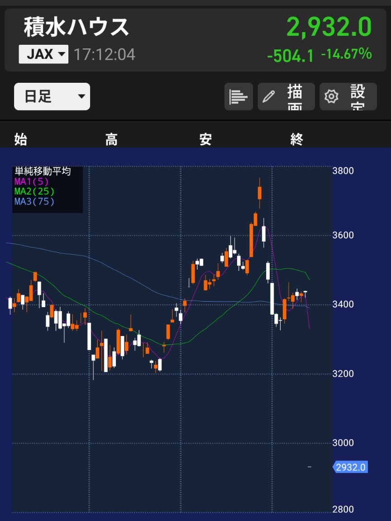This screenshot has width=391, height=521.
Task: Tap the 終 close price label
Action: [x=296, y=140]
